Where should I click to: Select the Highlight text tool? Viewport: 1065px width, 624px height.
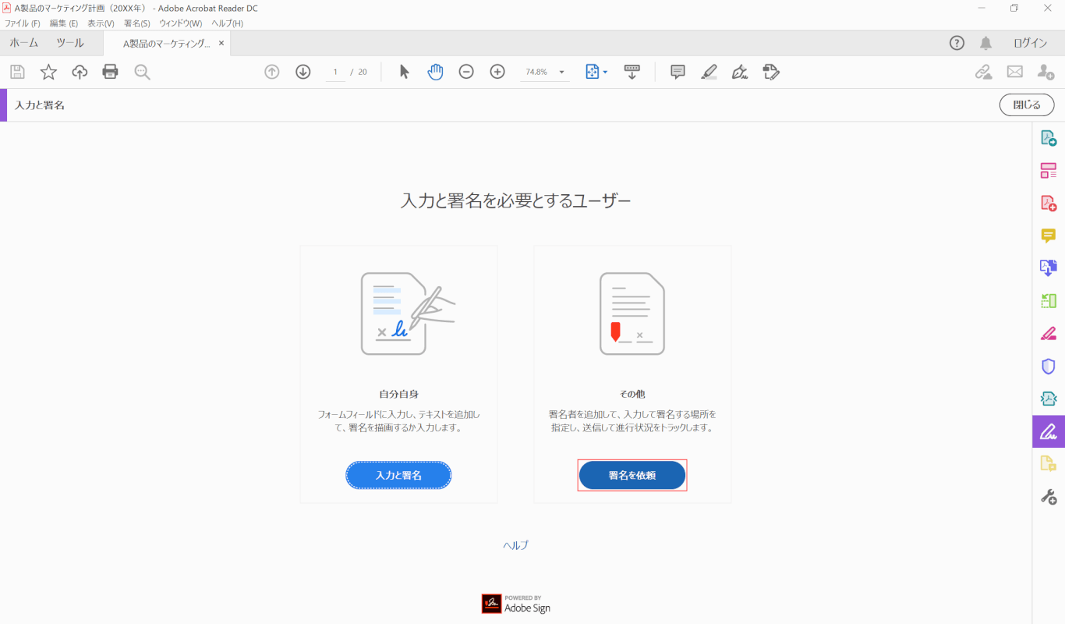point(709,71)
